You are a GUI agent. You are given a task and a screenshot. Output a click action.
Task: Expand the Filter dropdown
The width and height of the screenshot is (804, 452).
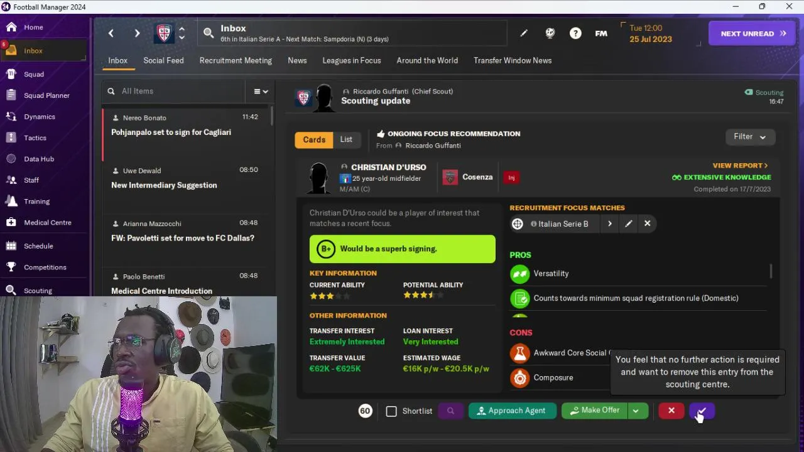click(x=750, y=137)
